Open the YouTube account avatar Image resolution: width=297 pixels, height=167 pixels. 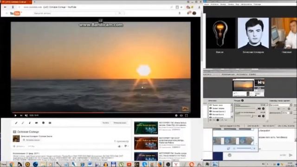(194, 13)
